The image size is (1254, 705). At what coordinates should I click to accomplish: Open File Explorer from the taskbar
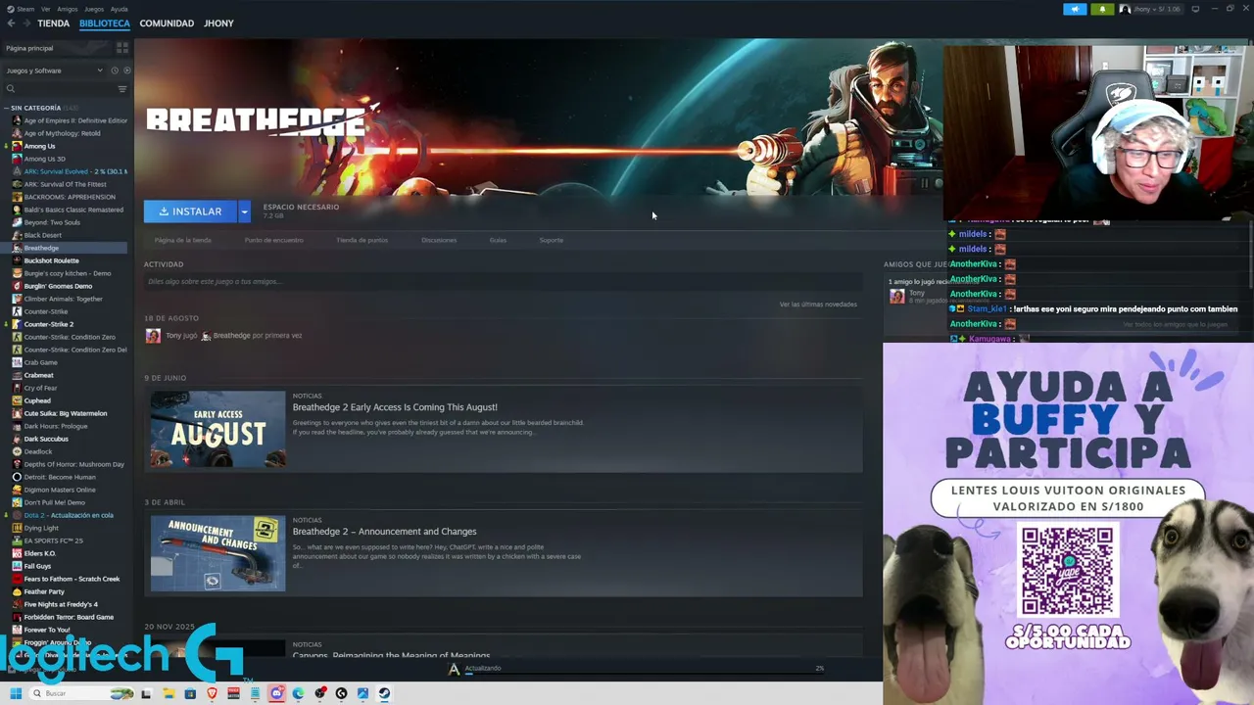[x=169, y=693]
